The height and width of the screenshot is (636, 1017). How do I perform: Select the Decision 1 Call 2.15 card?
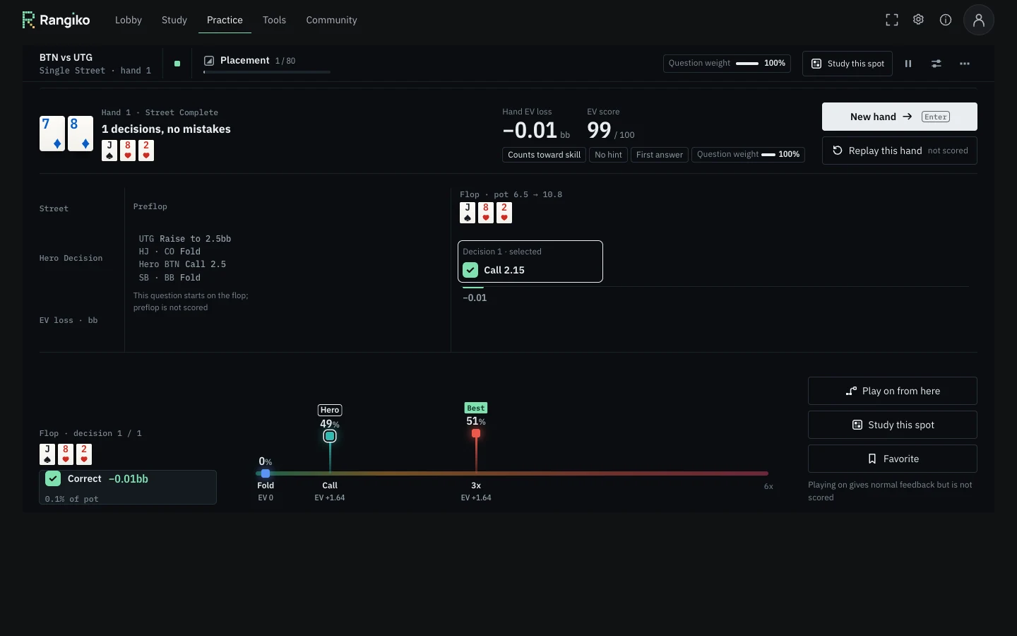(x=530, y=261)
